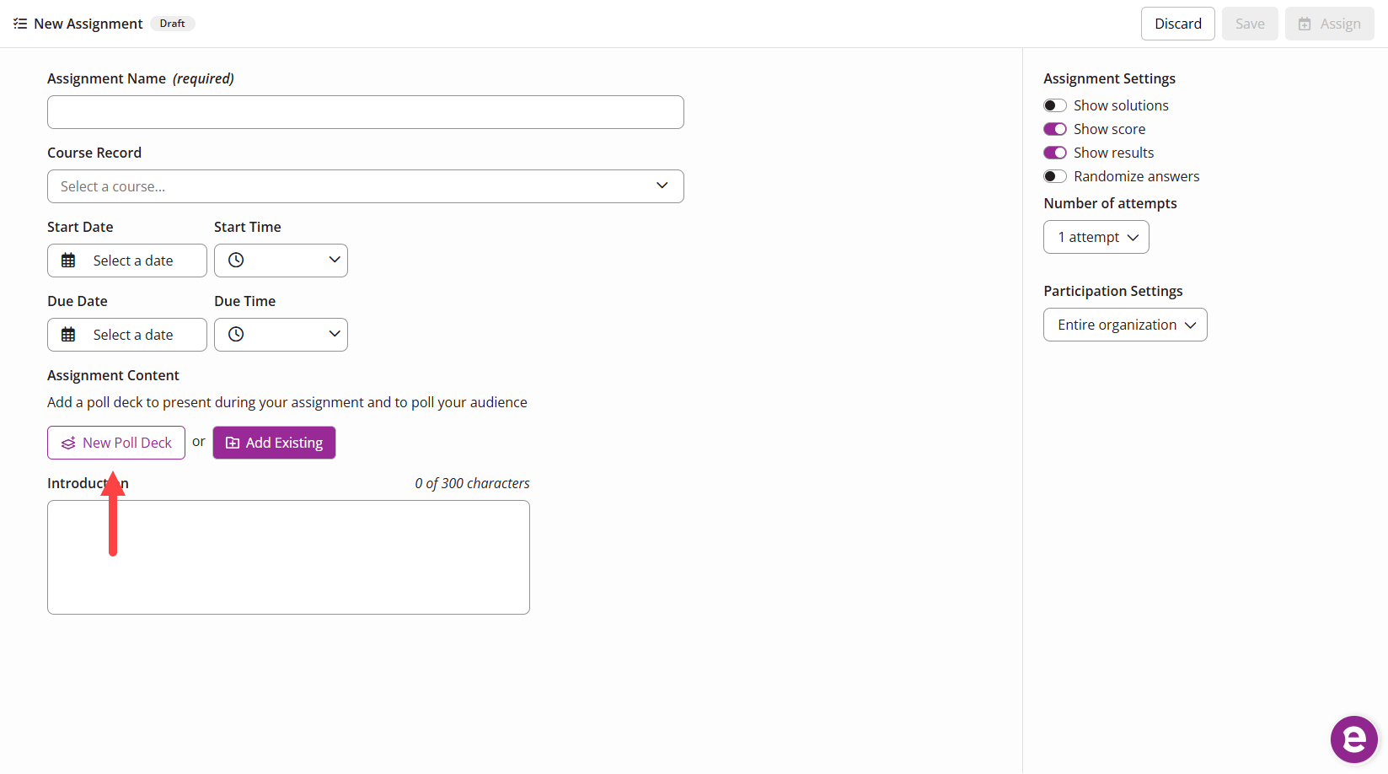1388x774 pixels.
Task: Expand the Due Time dropdown arrow
Action: (x=335, y=334)
